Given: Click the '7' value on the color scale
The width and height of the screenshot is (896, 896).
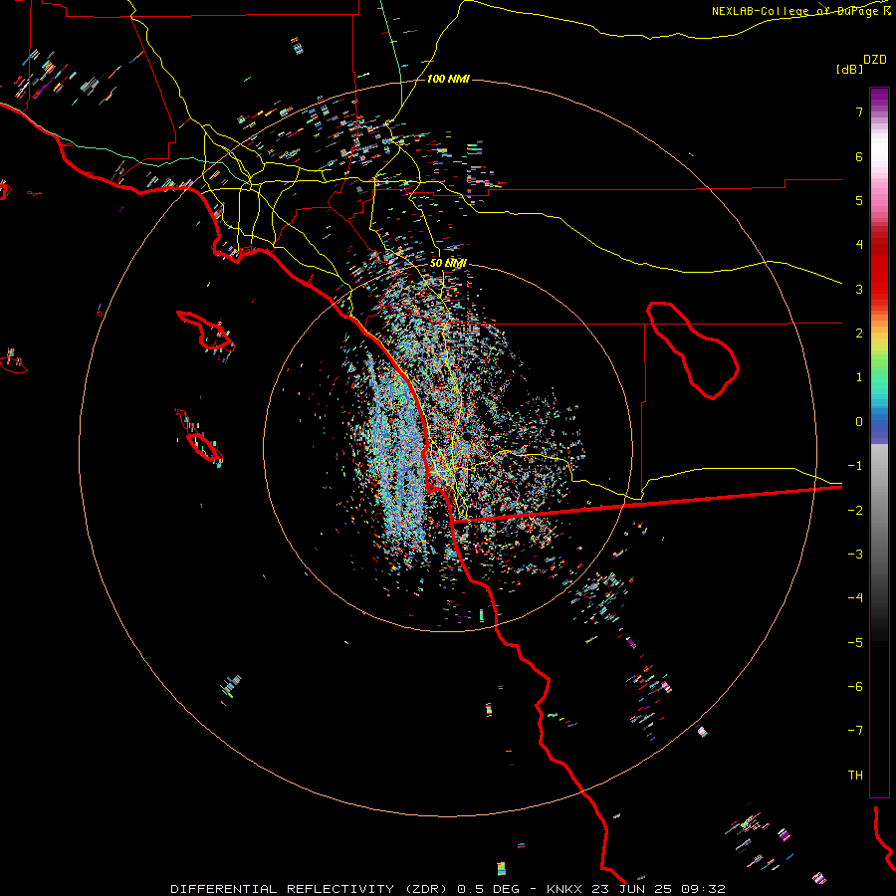Looking at the screenshot, I should coord(859,112).
